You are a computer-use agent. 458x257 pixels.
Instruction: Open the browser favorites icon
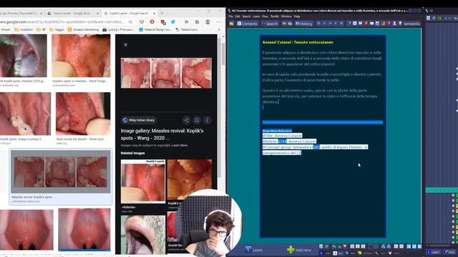coord(186,22)
